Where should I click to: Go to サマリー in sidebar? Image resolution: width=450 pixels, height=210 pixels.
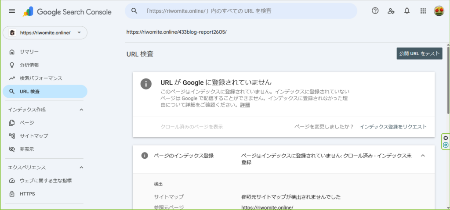(x=45, y=52)
